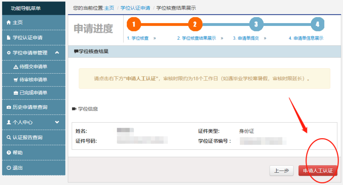
Task: Click the shopping cart icon beside 待审核申请单
Action: (16, 80)
